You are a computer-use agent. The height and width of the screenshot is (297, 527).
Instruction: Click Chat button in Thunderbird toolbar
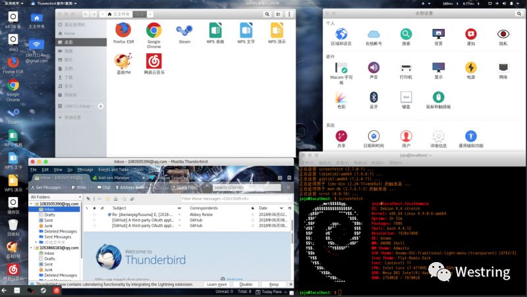coord(104,187)
